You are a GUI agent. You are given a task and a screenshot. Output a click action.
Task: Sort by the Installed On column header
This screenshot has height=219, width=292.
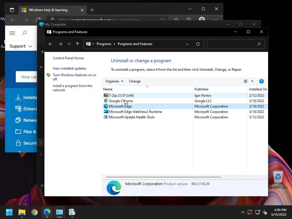coord(258,89)
